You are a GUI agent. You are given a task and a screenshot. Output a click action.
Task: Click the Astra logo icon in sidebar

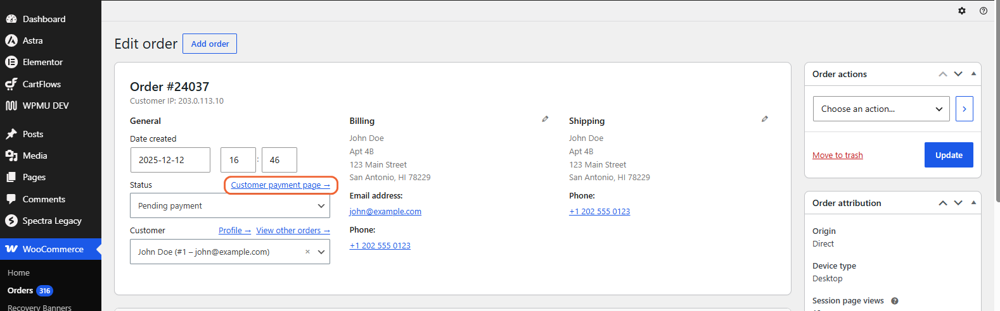pos(11,40)
